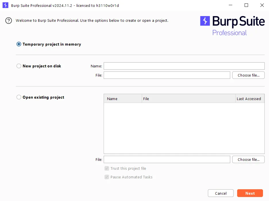Toggle Pause Automated Tasks checkbox

point(107,177)
